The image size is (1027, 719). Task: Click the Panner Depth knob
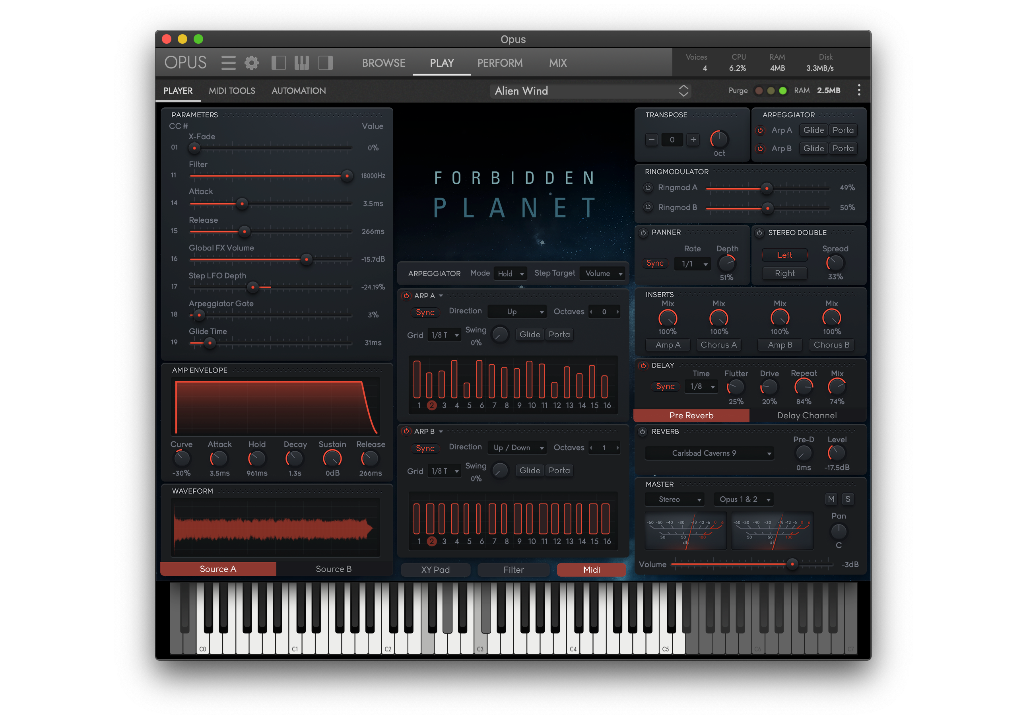(727, 264)
